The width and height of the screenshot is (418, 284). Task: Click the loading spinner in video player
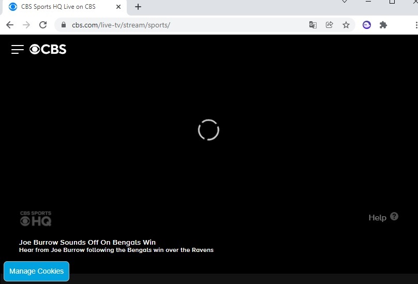(208, 130)
